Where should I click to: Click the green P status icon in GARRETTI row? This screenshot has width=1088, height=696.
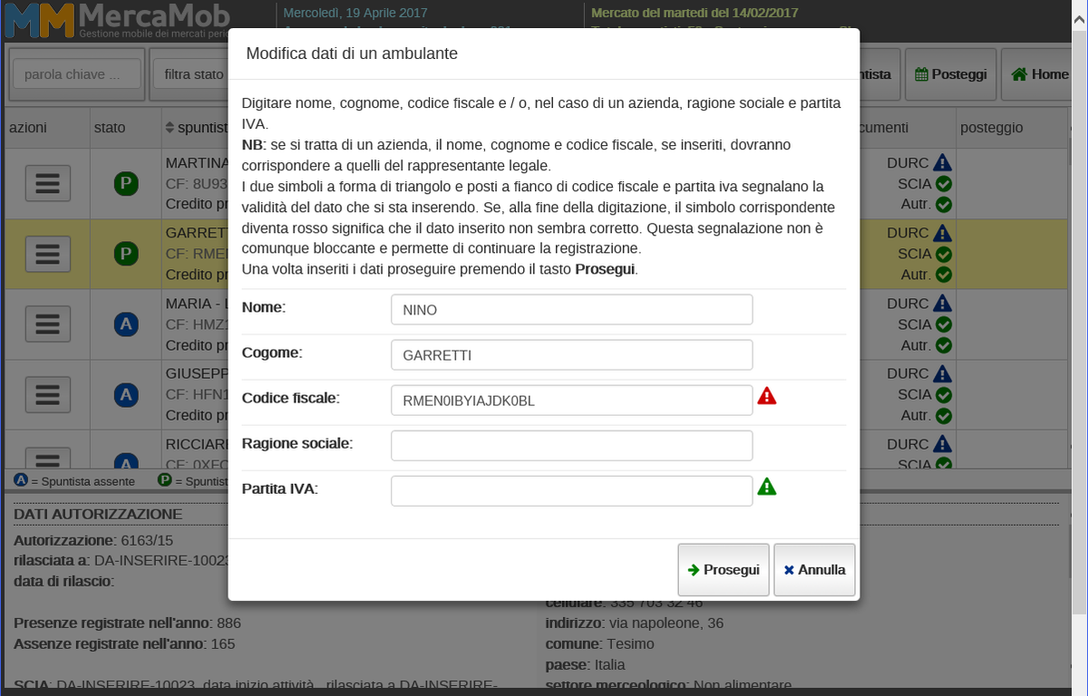pyautogui.click(x=126, y=254)
